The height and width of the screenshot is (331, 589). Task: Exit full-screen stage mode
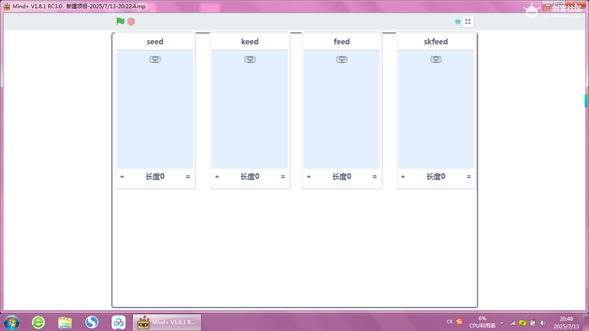pyautogui.click(x=468, y=22)
